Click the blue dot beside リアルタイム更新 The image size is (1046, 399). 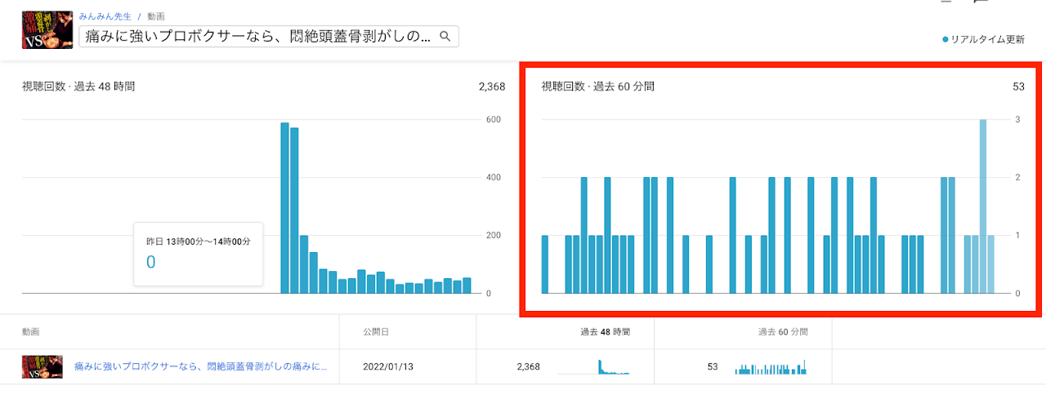pos(945,39)
